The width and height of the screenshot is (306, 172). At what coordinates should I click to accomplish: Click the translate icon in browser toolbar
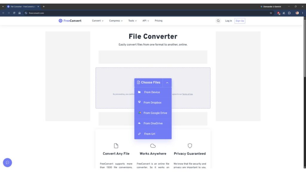pos(284,13)
